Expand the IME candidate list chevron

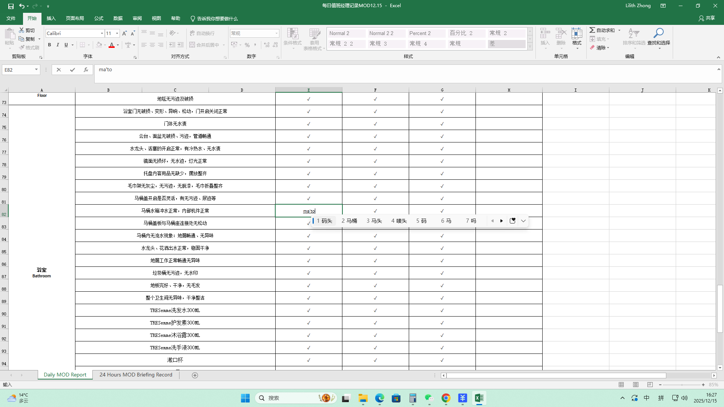click(x=523, y=221)
